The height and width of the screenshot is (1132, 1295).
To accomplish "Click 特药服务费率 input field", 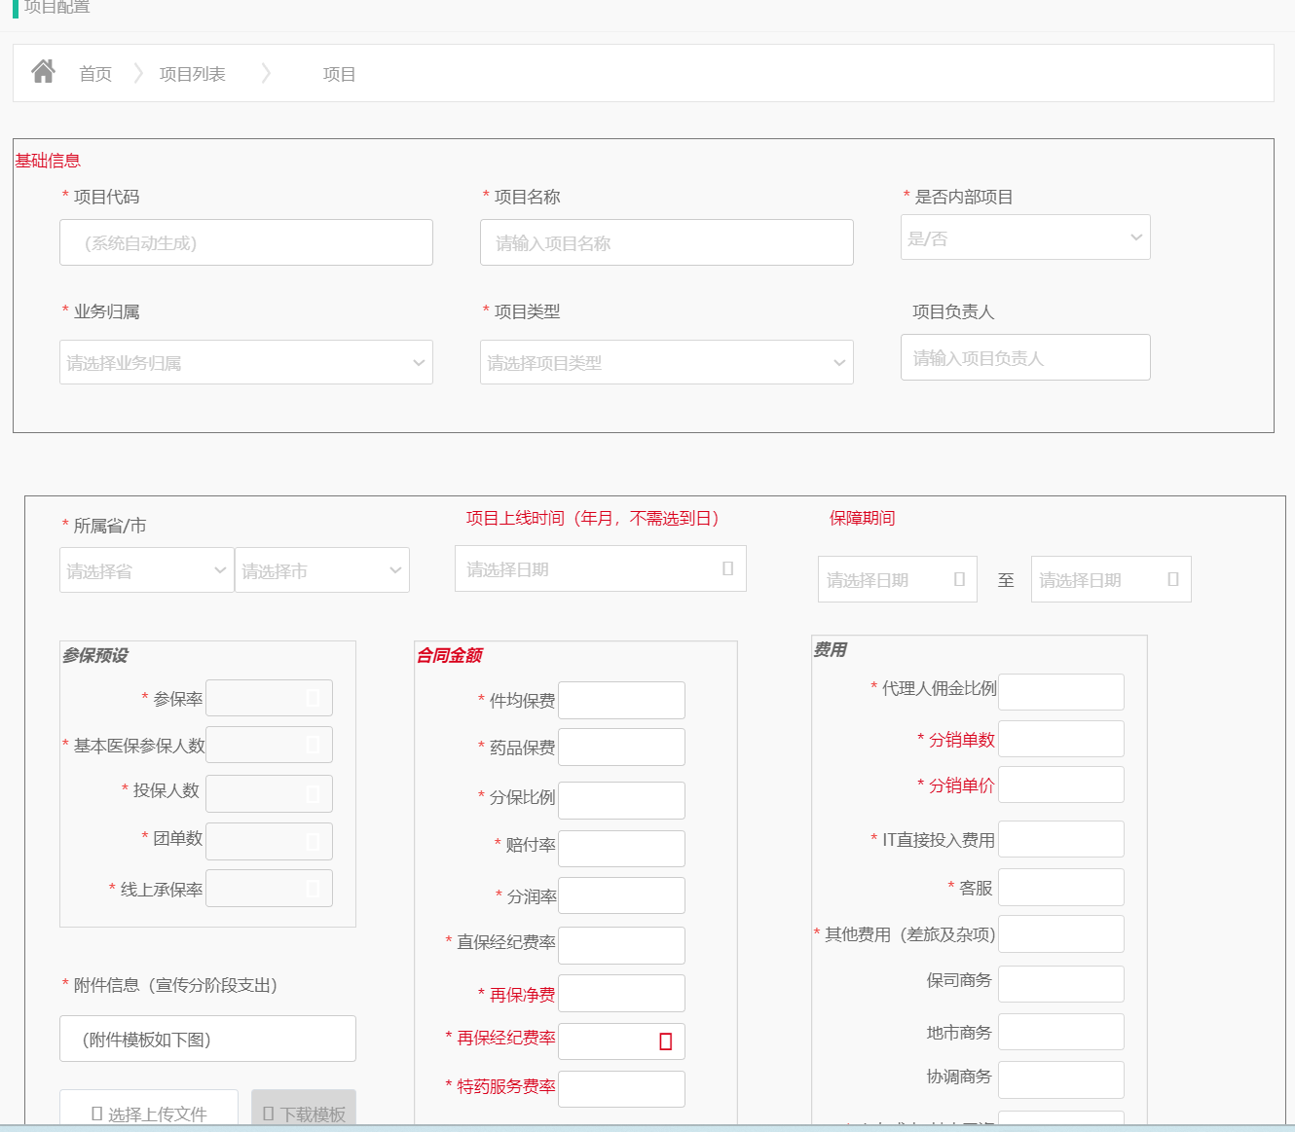I will 621,1089.
